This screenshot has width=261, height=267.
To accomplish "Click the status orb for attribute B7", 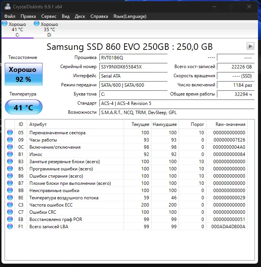I will (10, 183).
